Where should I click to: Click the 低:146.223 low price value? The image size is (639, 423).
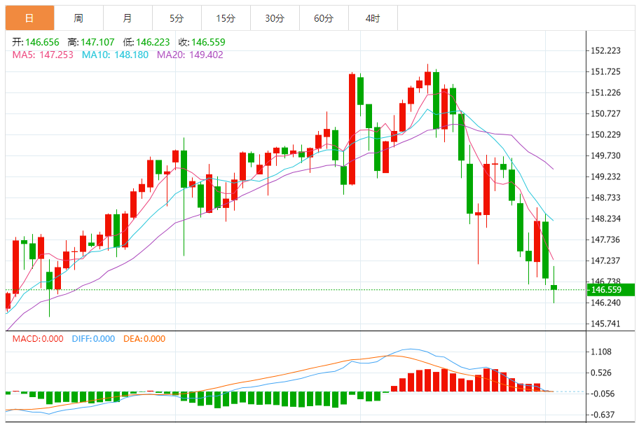coord(146,42)
